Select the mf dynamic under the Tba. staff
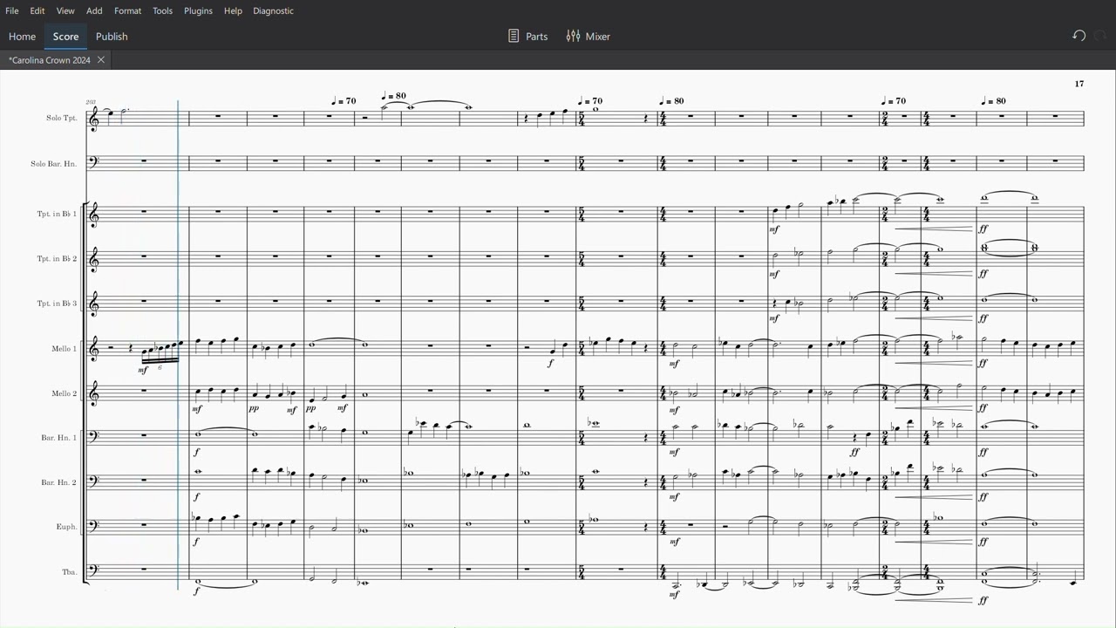This screenshot has height=628, width=1116. pyautogui.click(x=673, y=595)
